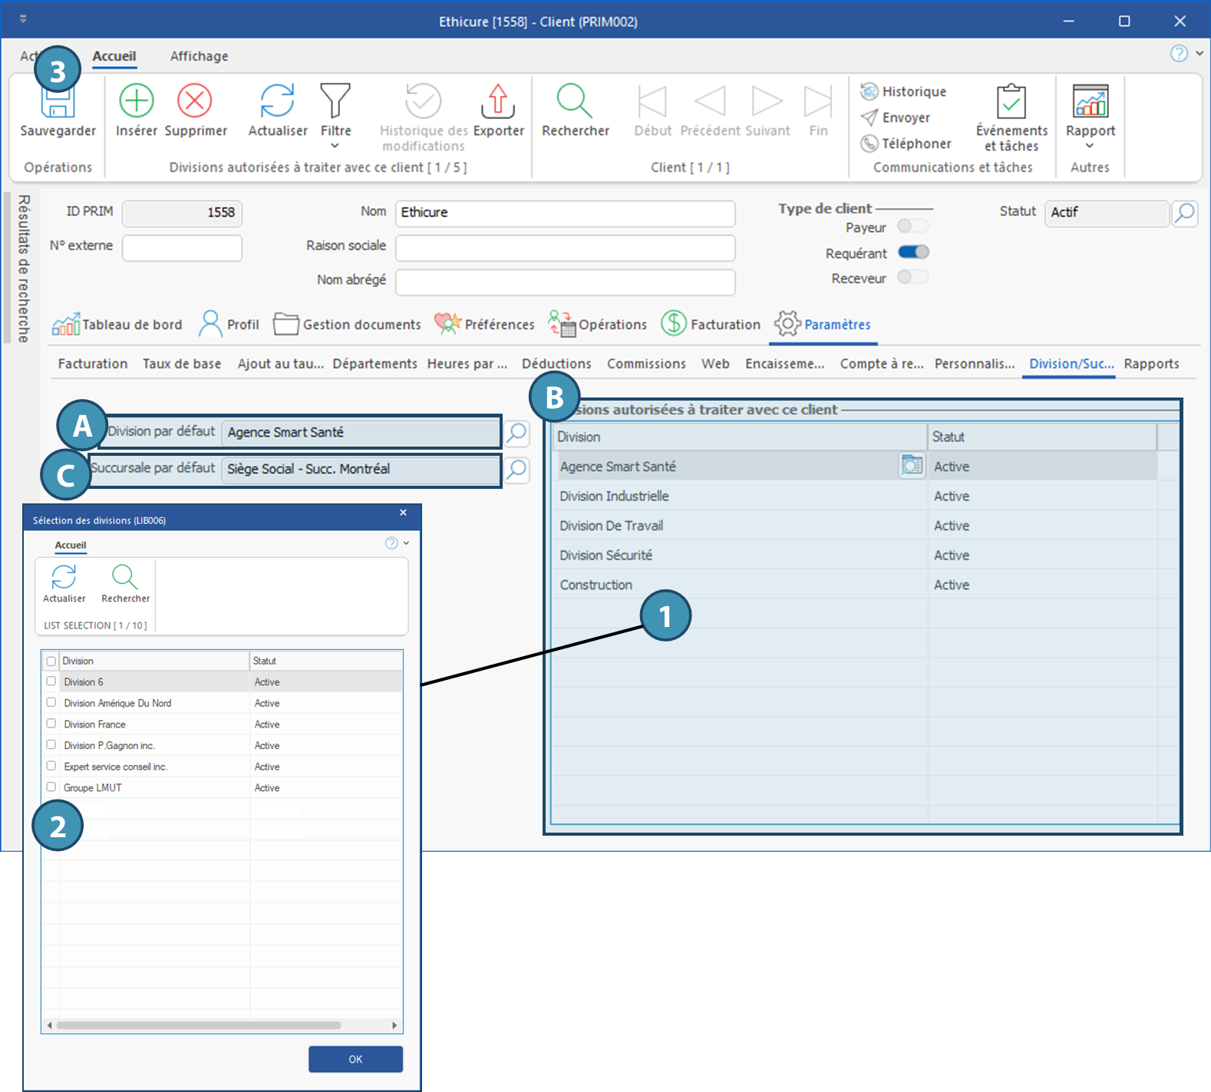The image size is (1211, 1092).
Task: Click Événements et tâches icon
Action: [1011, 101]
